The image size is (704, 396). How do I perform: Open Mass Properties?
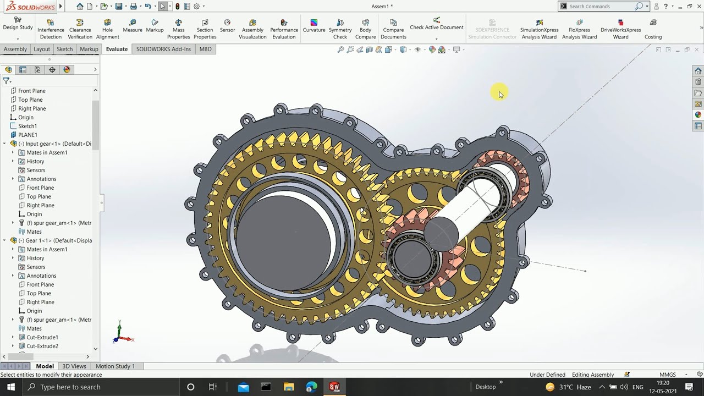pyautogui.click(x=178, y=29)
